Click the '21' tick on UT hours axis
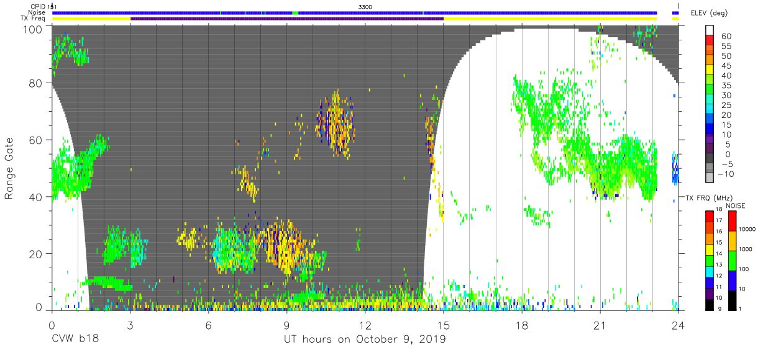This screenshot has width=763, height=352. [x=600, y=325]
